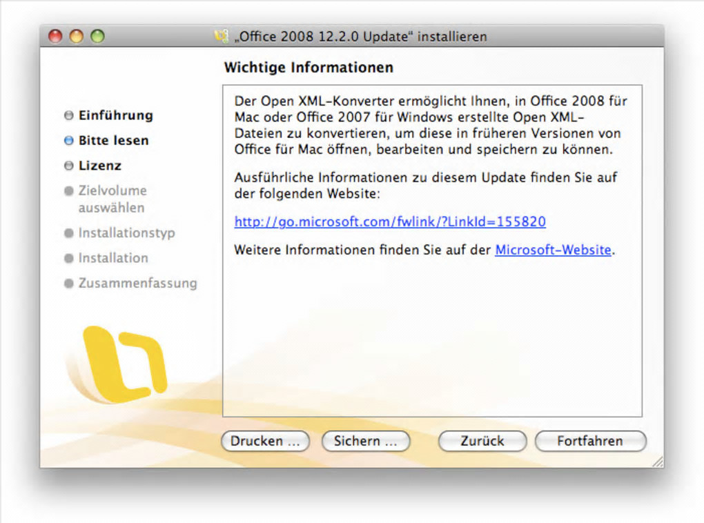Click the Installationstyp step bullet
Image resolution: width=704 pixels, height=523 pixels.
(x=69, y=233)
